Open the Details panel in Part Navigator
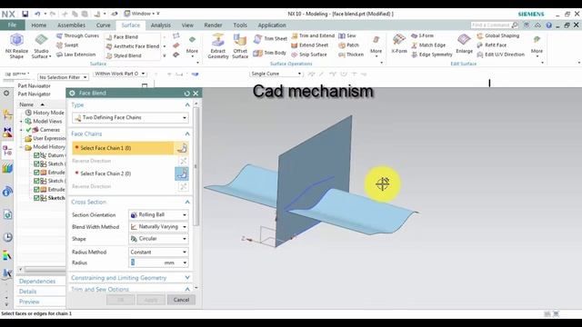Viewport: 582px width, 327px height. pyautogui.click(x=27, y=292)
